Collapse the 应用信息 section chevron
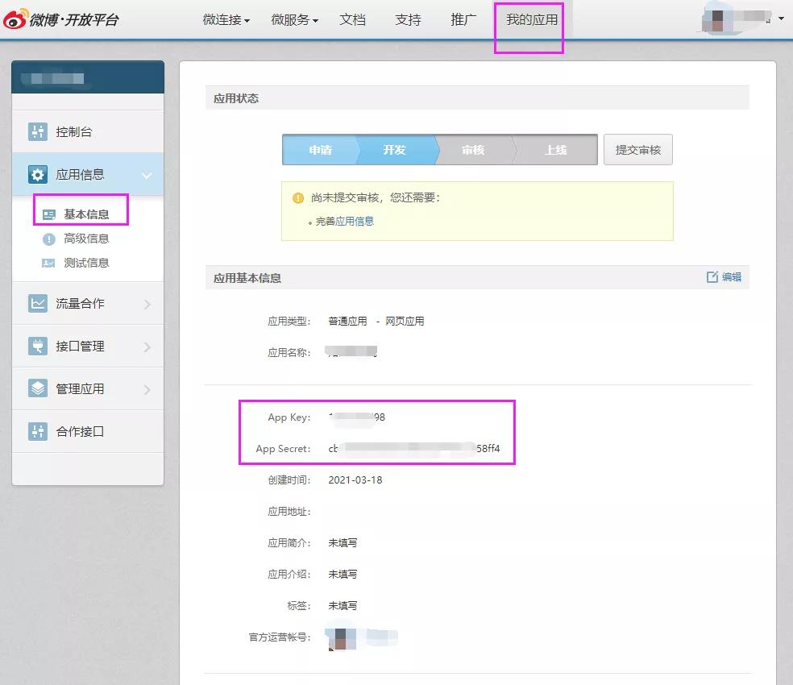The width and height of the screenshot is (793, 685). tap(147, 175)
